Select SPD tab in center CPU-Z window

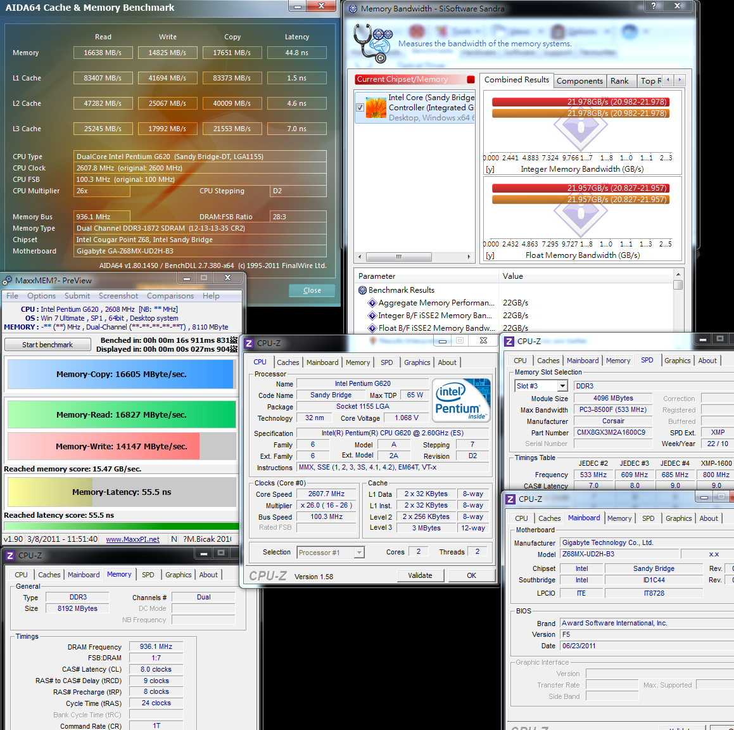point(387,362)
